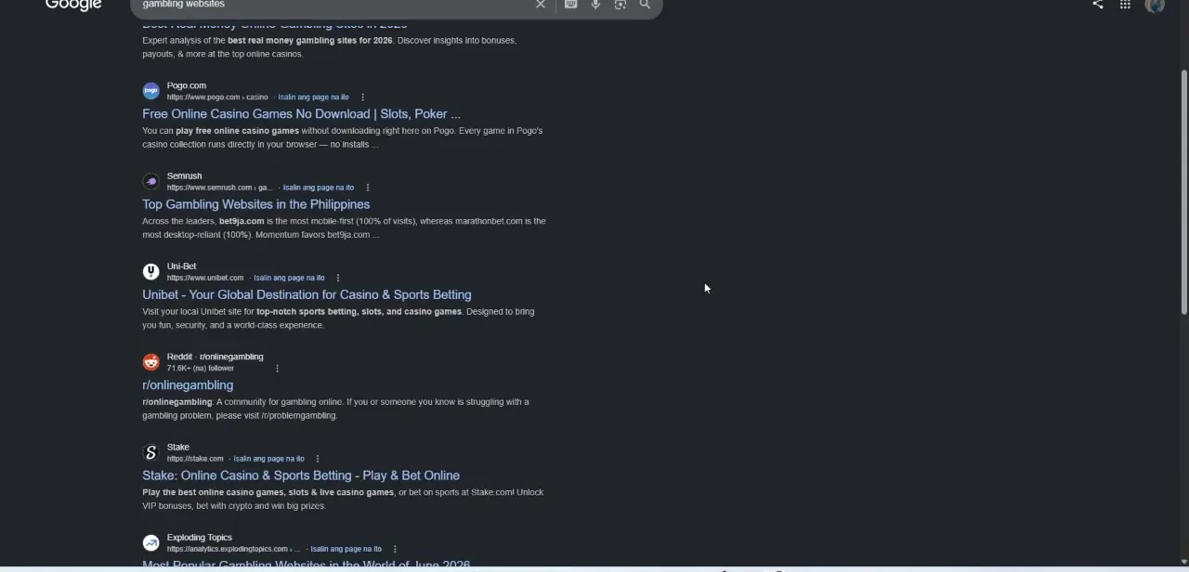Open the Unibet Global Destination result
Image resolution: width=1189 pixels, height=572 pixels.
coord(307,294)
